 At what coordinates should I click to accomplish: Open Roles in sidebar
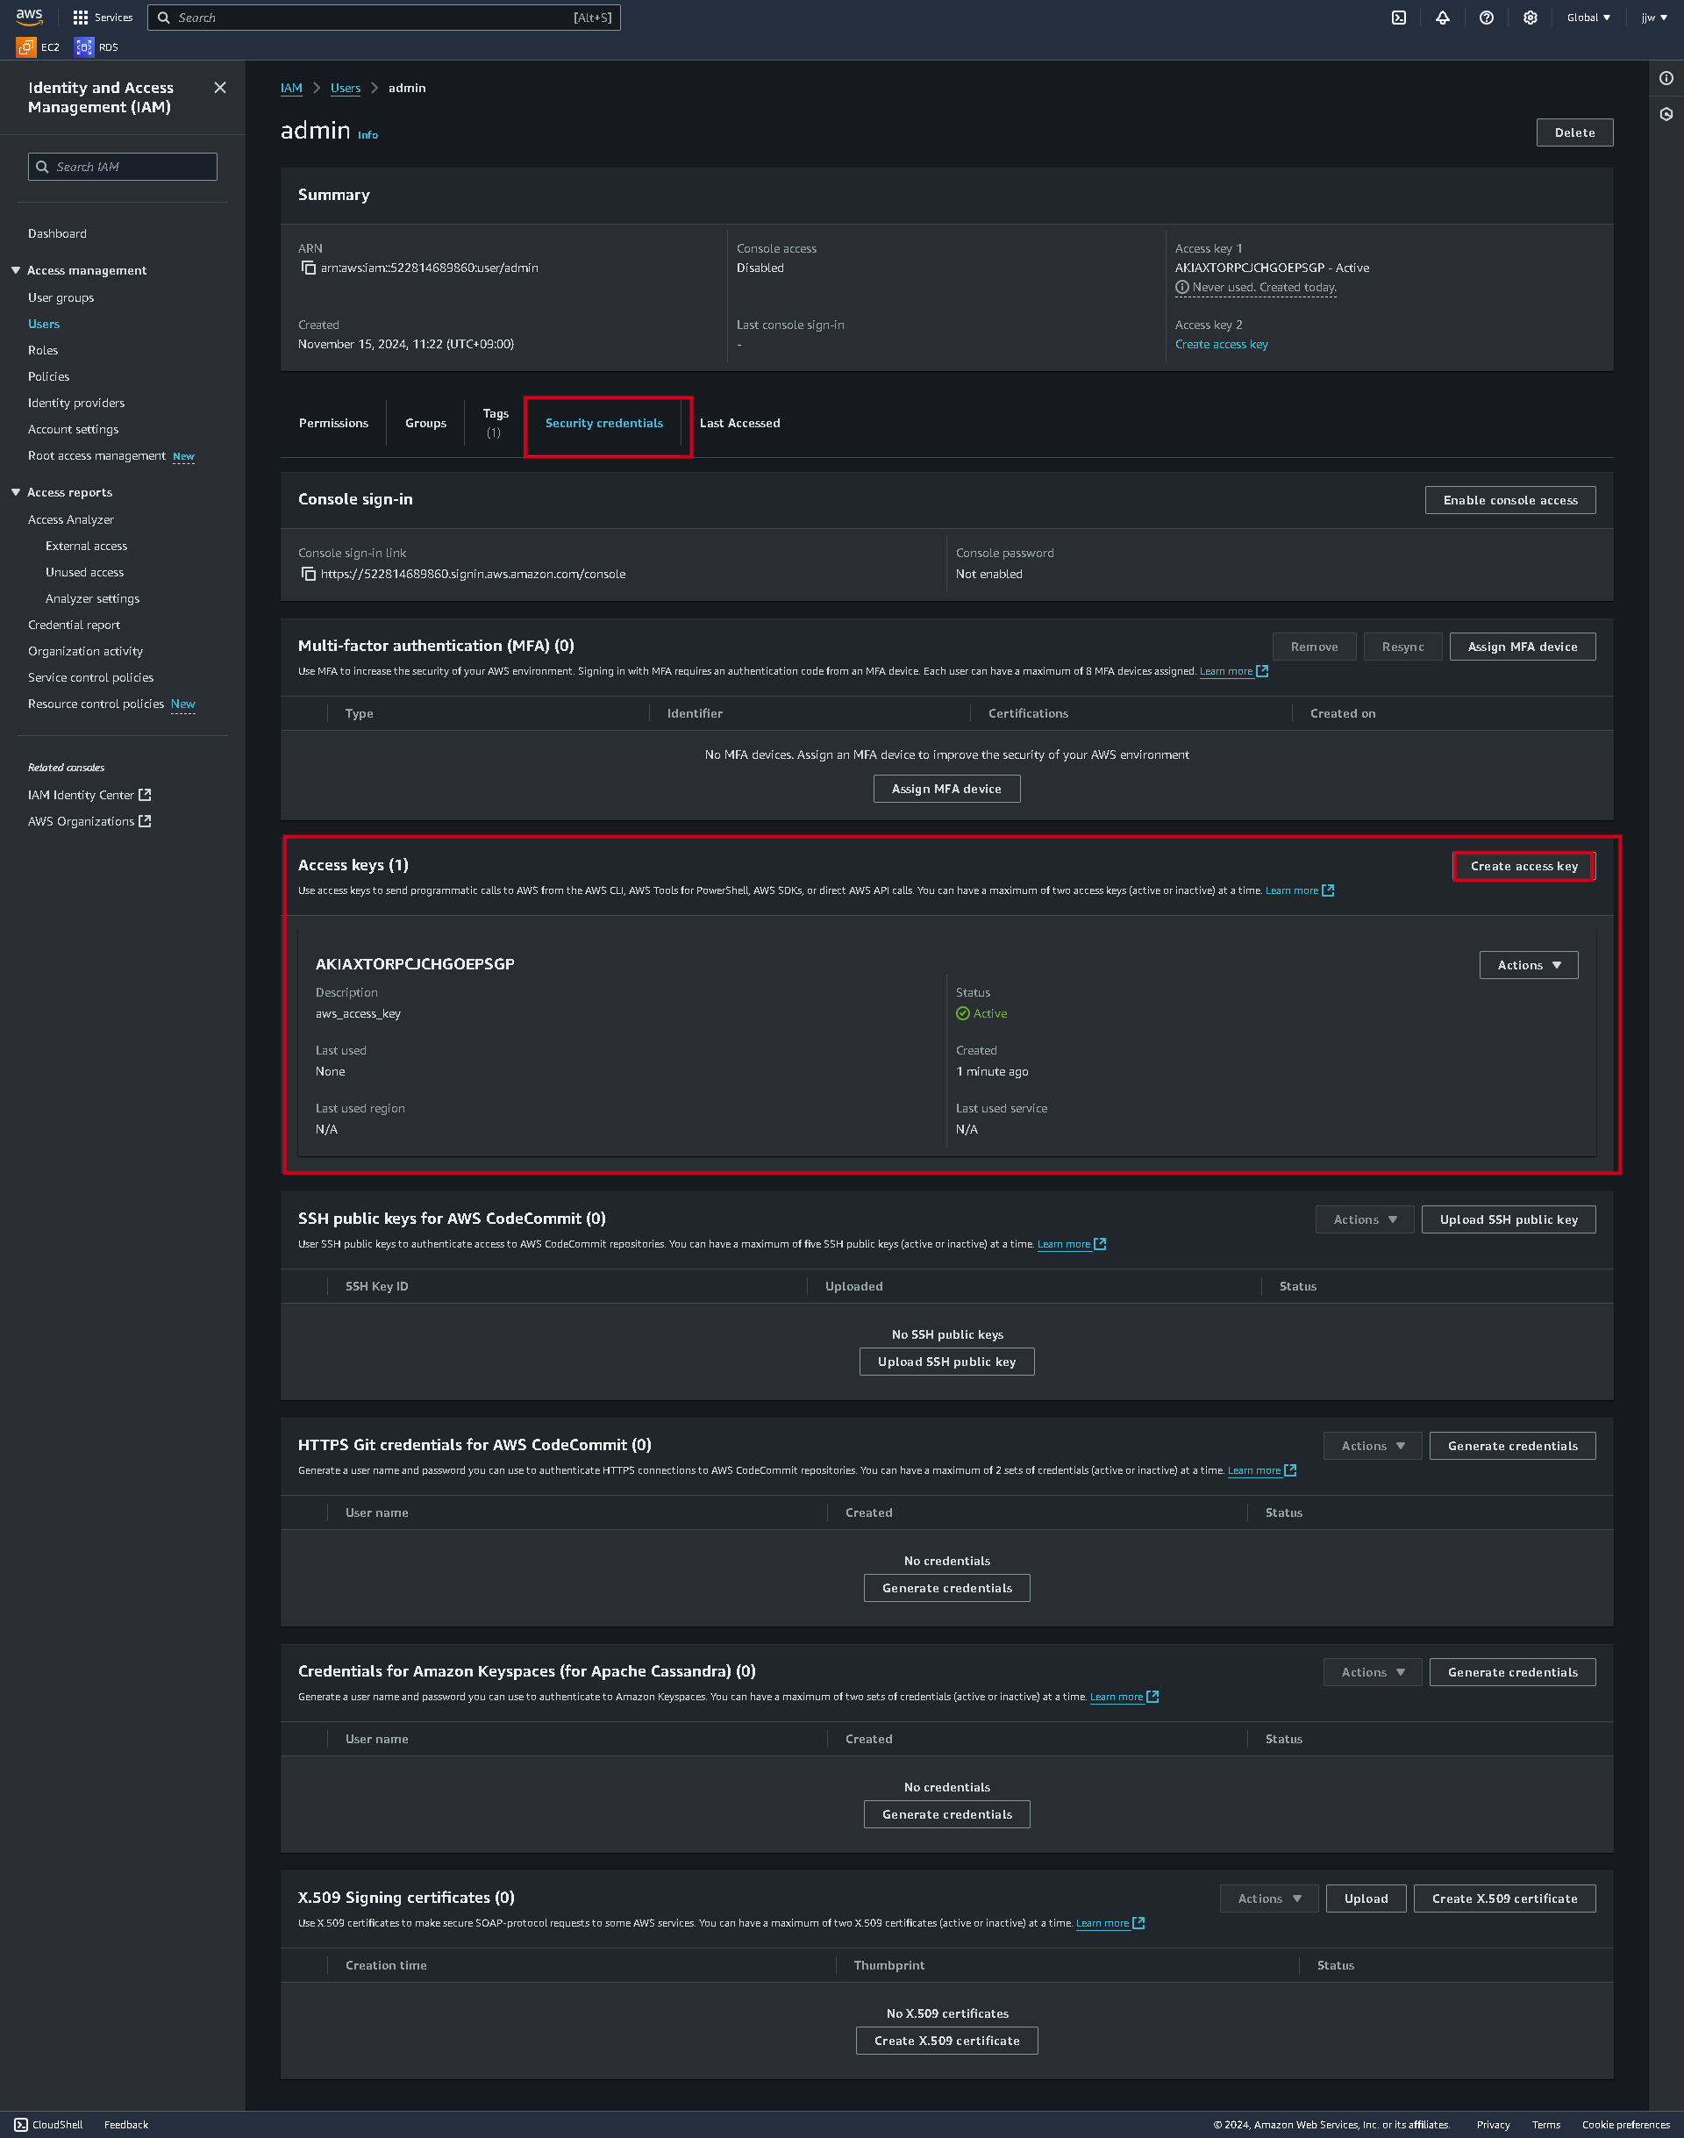pyautogui.click(x=43, y=350)
